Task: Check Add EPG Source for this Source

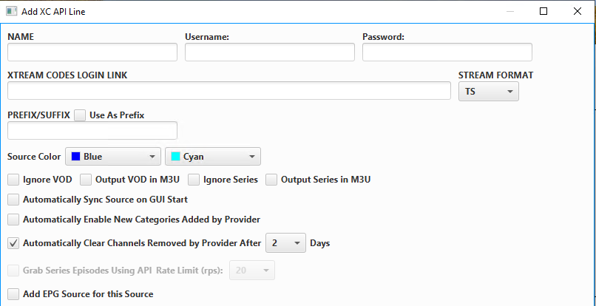Action: (13, 294)
